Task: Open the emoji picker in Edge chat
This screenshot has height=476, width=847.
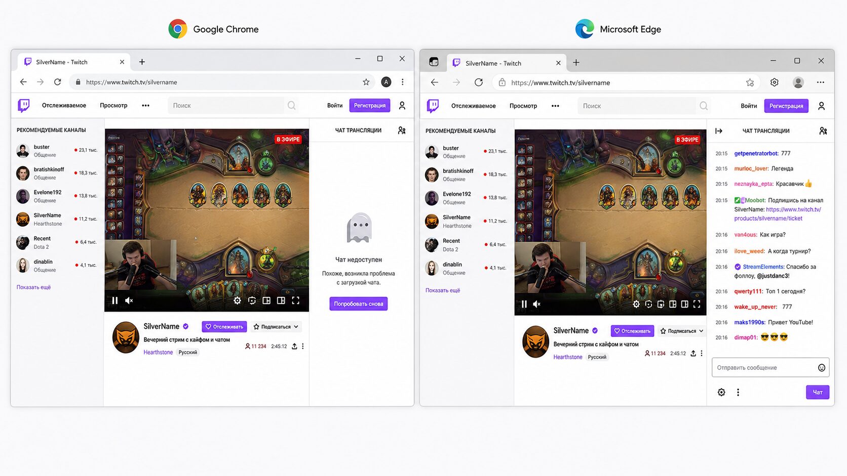Action: click(822, 368)
